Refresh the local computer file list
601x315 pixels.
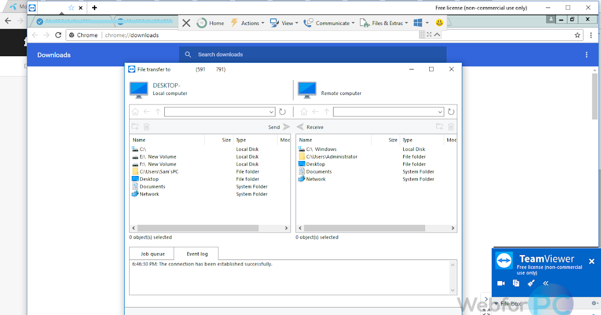point(282,112)
